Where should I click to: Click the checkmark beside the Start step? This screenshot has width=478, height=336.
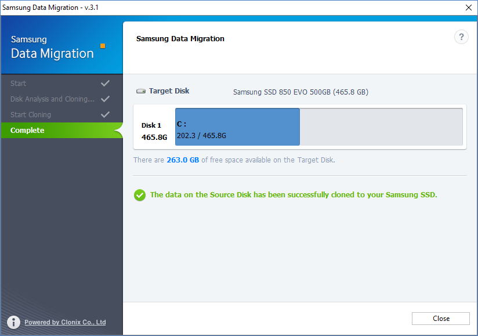[105, 84]
